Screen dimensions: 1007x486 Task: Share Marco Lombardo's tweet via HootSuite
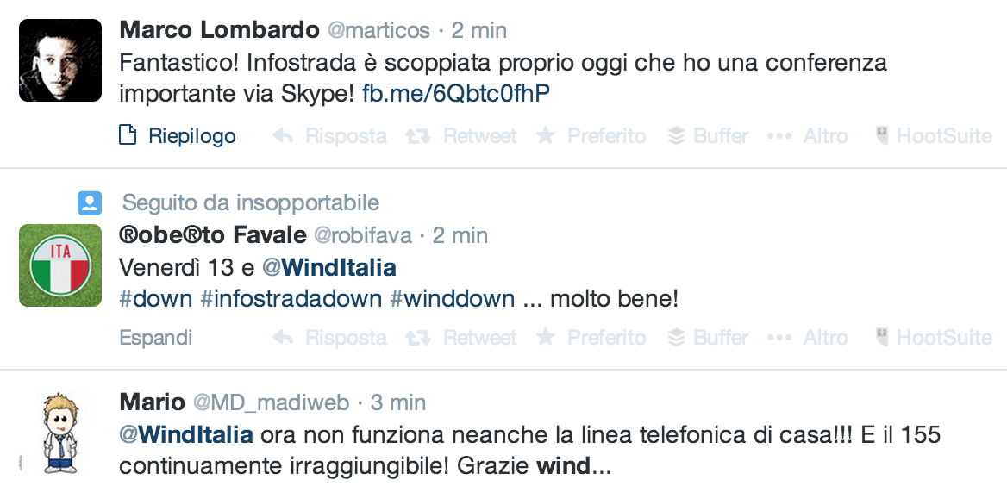pyautogui.click(x=934, y=136)
